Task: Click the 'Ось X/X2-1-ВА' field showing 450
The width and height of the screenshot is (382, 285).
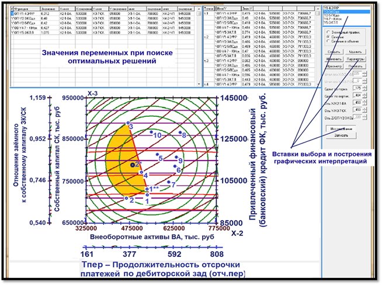Action: 357,103
